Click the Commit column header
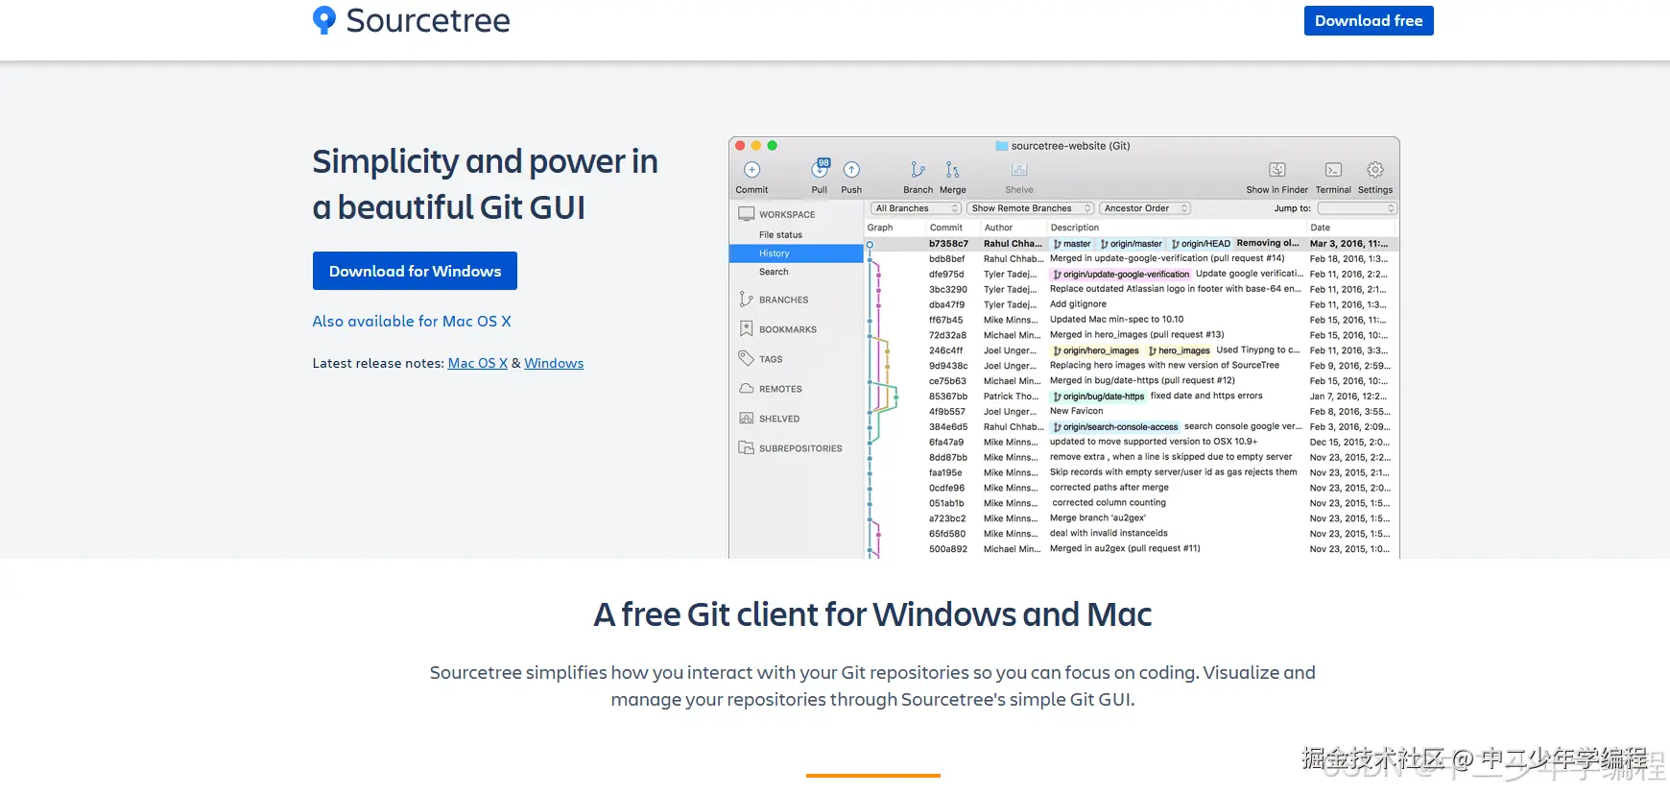Viewport: 1670px width, 794px height. click(x=945, y=228)
